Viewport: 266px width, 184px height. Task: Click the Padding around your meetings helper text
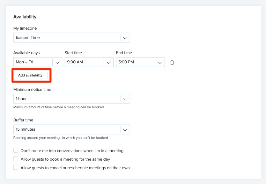61,138
